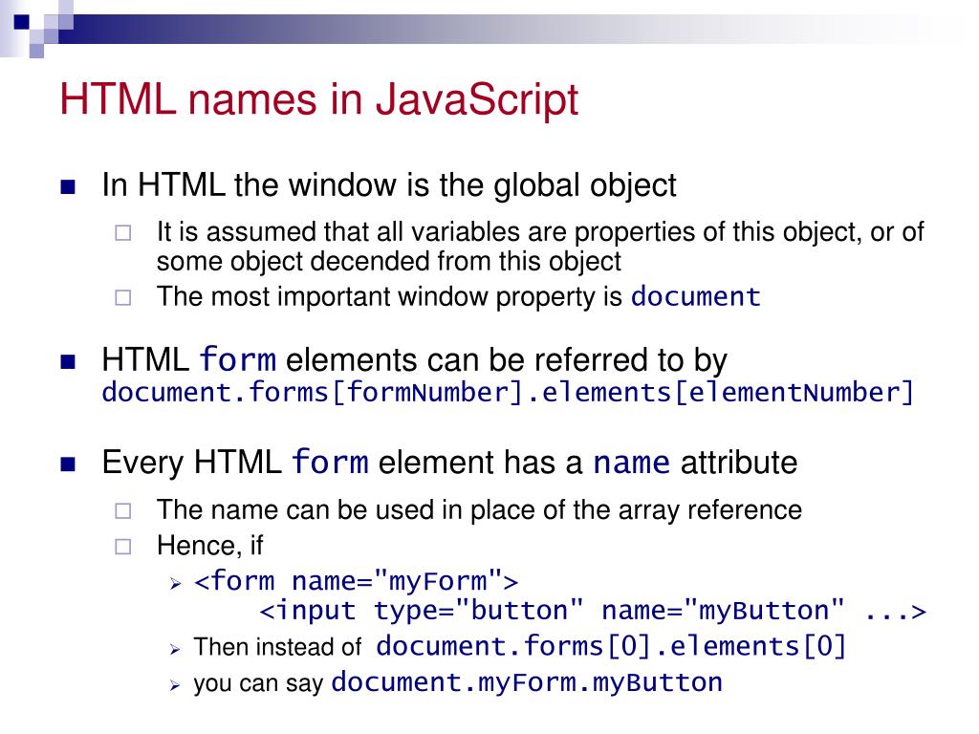The image size is (979, 734).
Task: Click the blue code word 'document' after 'property is'
Action: (x=696, y=296)
